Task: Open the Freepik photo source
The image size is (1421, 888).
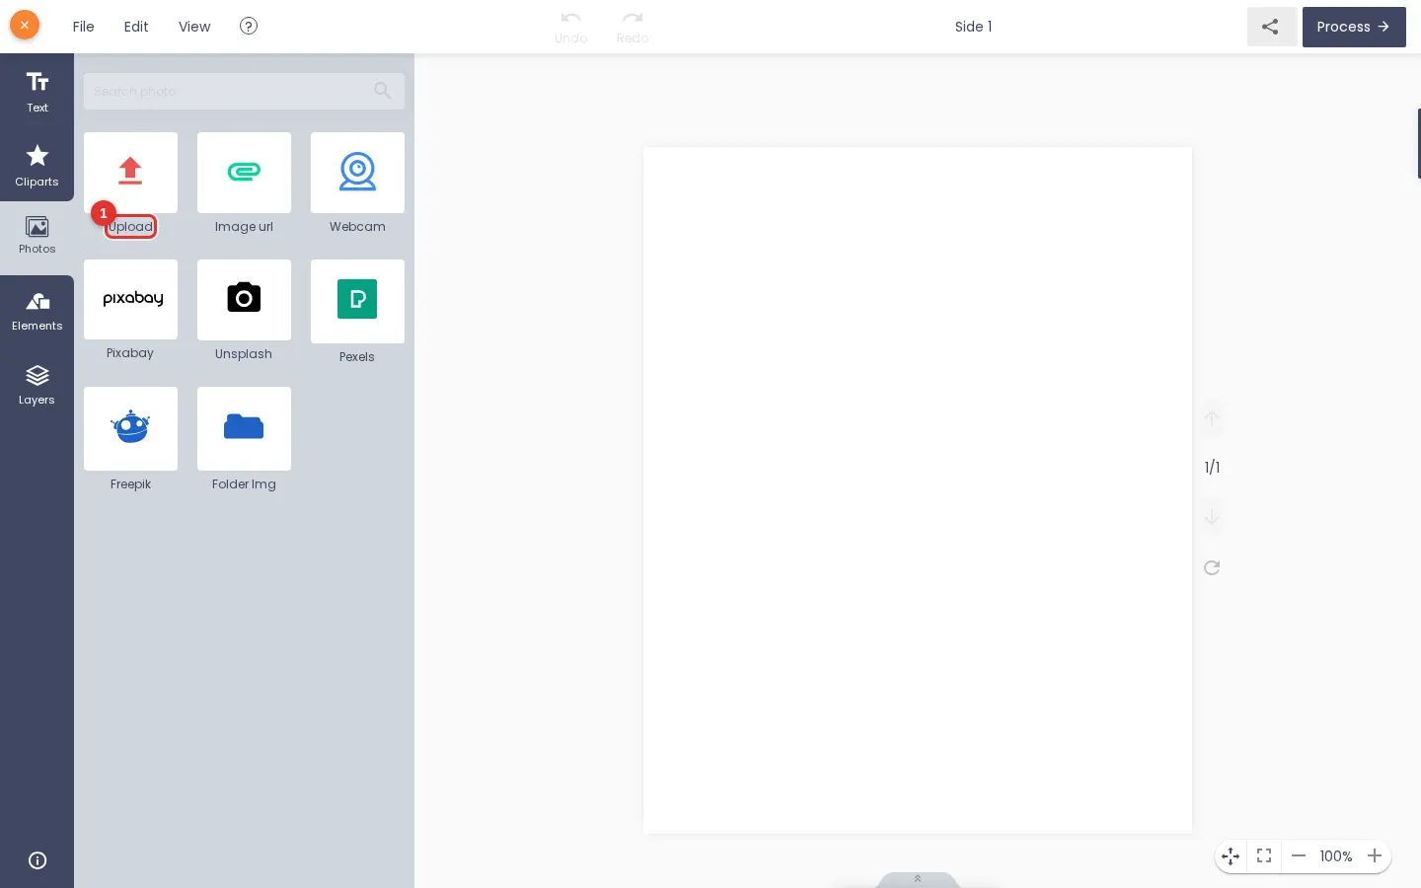Action: [130, 428]
